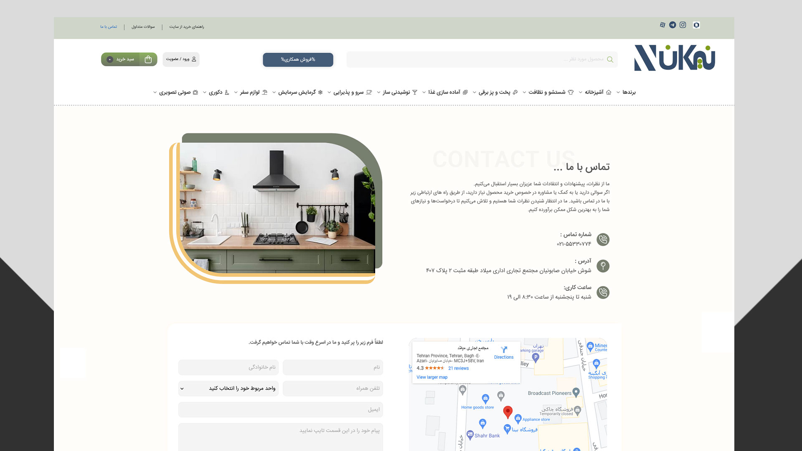Expand the گرمایش سرمایش menu category

click(x=297, y=92)
